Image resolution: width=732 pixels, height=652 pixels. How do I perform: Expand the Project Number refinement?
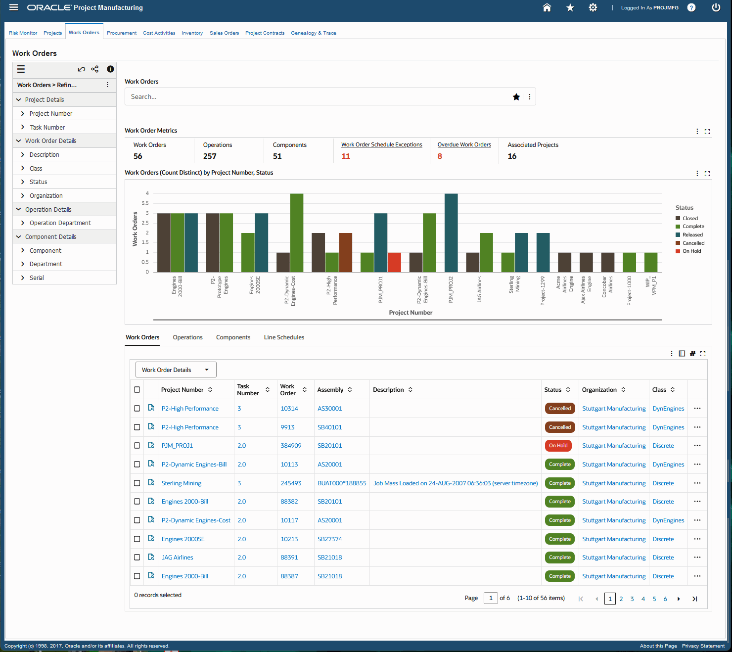coord(23,114)
